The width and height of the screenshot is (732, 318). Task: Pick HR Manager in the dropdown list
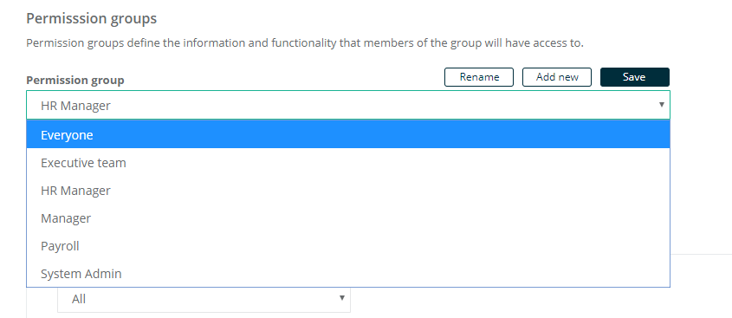pyautogui.click(x=348, y=191)
